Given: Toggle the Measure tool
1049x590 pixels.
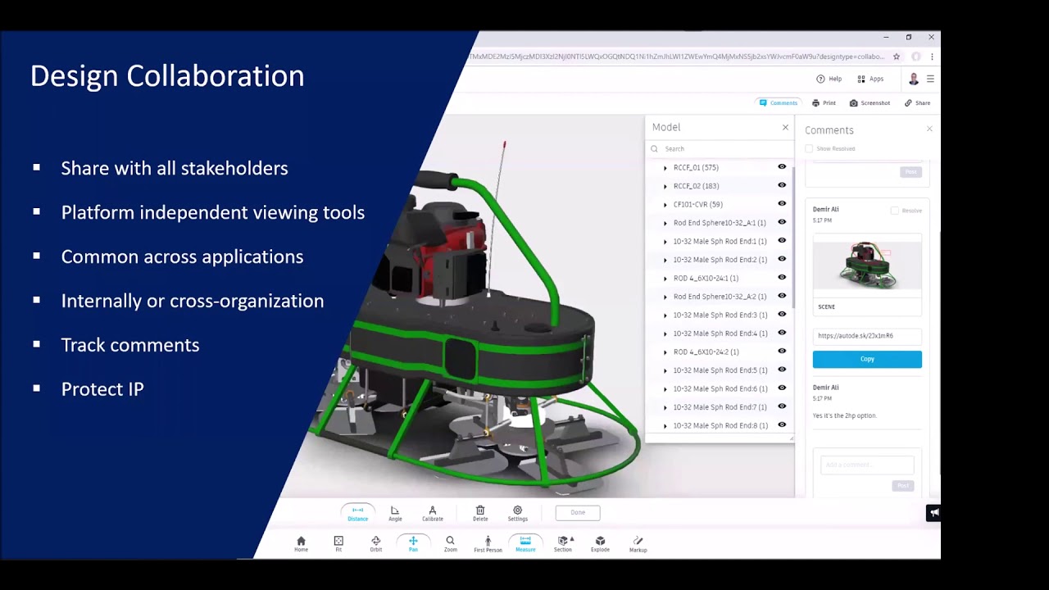Looking at the screenshot, I should (x=525, y=543).
